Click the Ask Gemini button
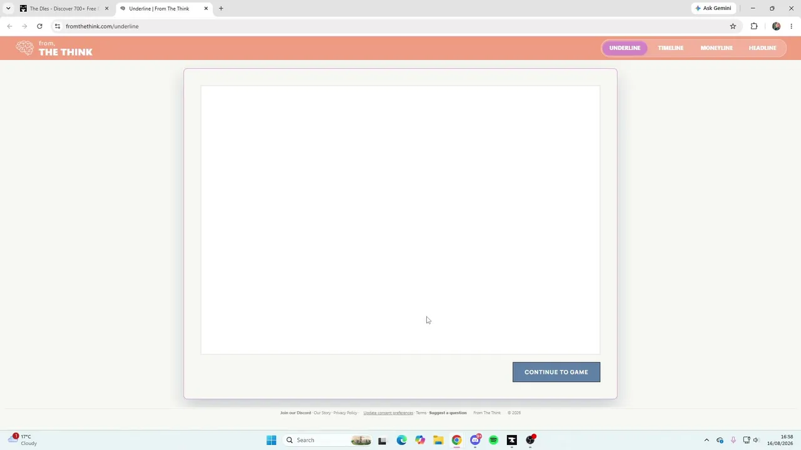Image resolution: width=801 pixels, height=450 pixels. point(713,9)
